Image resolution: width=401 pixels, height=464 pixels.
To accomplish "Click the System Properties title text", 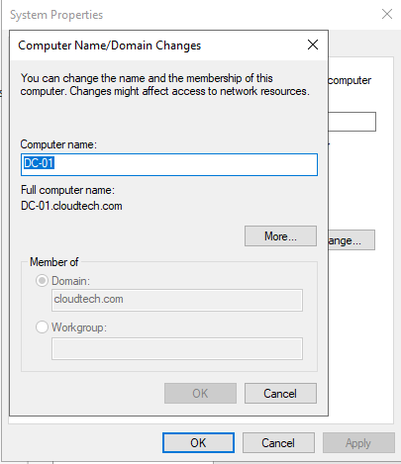I will 56,15.
